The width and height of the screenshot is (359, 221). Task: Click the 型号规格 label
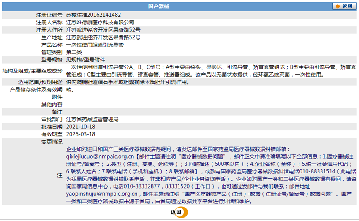pos(52,60)
